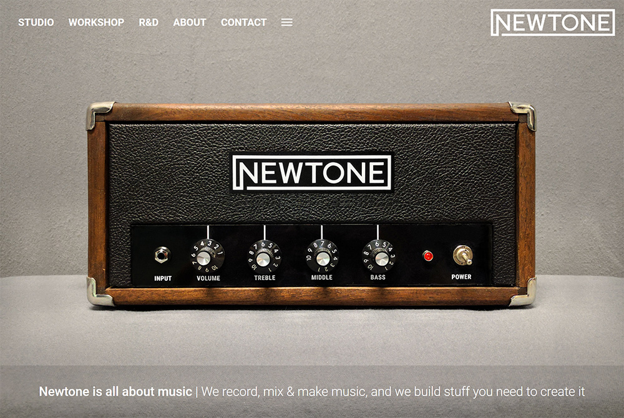Open the hamburger menu icon

click(286, 22)
